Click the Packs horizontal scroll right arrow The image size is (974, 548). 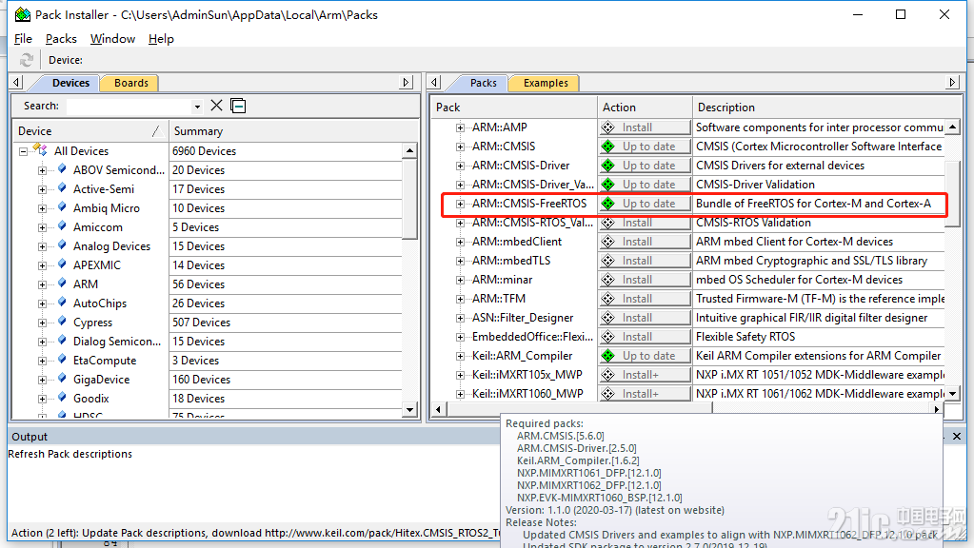(x=937, y=409)
